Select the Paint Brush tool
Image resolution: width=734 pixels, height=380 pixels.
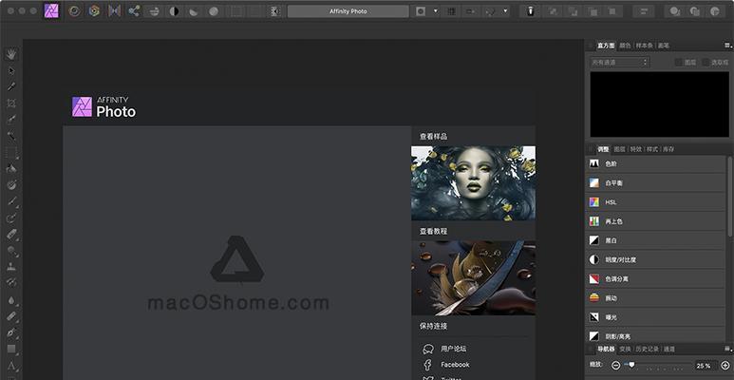pos(11,201)
